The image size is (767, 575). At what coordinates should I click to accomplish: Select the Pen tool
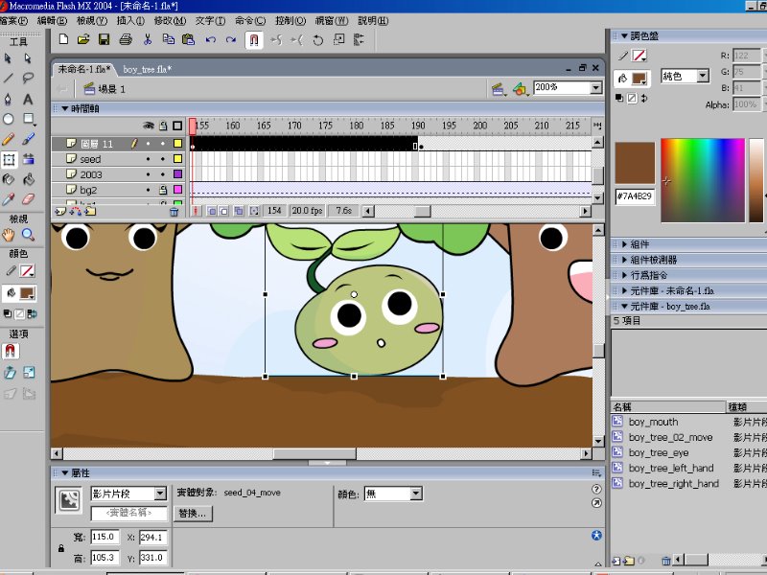(x=8, y=100)
